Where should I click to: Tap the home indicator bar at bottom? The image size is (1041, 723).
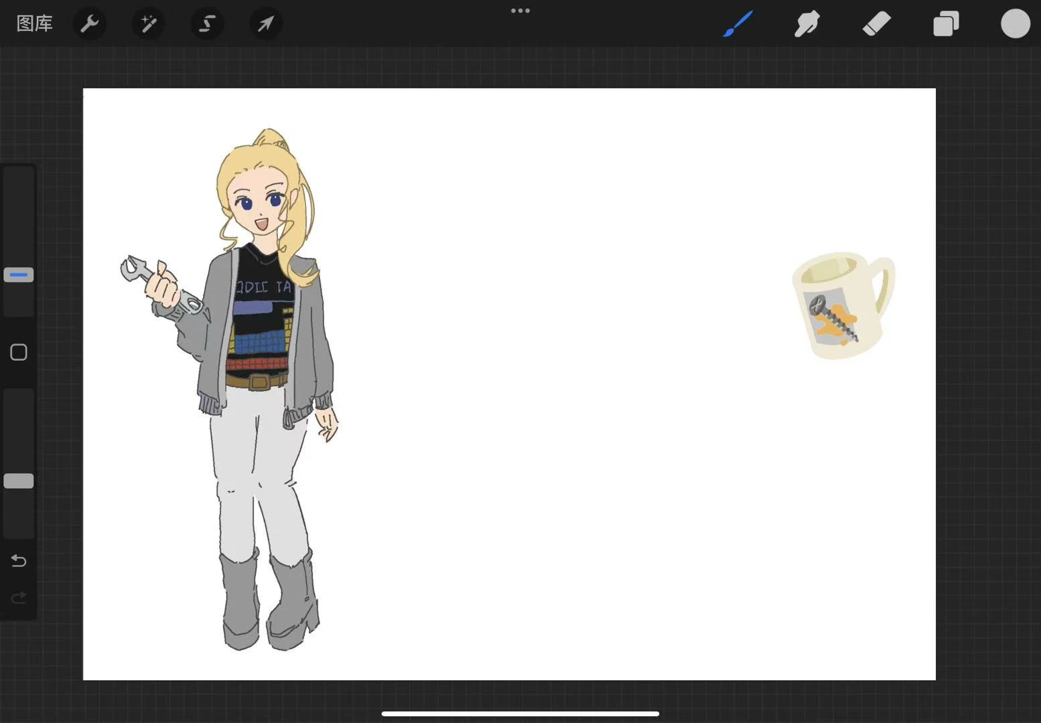coord(520,714)
